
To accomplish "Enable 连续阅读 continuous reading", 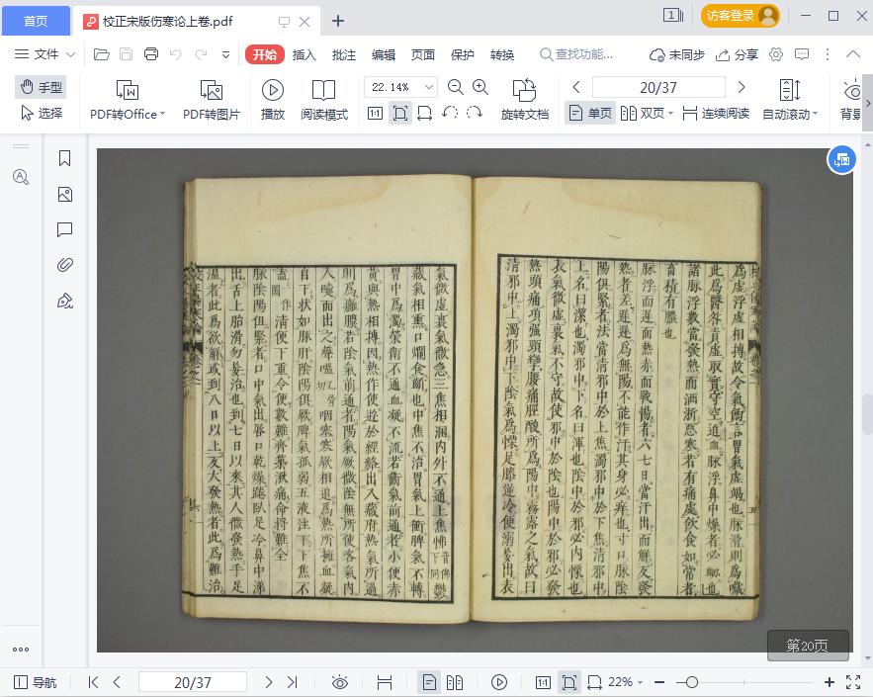I will 716,113.
